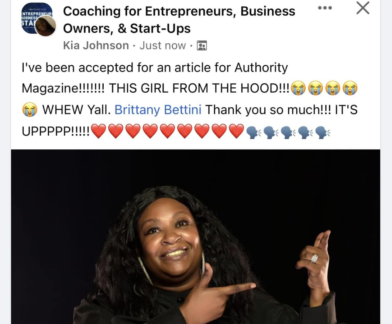The image size is (392, 324).
Task: Open the three-dot post options menu
Action: pyautogui.click(x=325, y=8)
